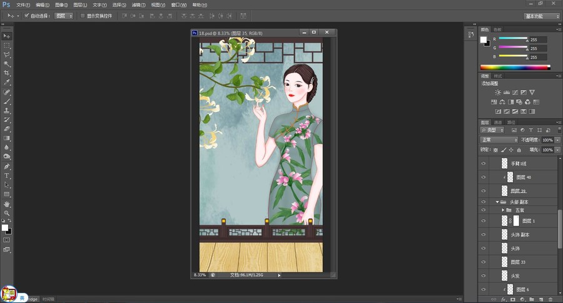This screenshot has height=303, width=563.
Task: Hide the 头发 layer
Action: 484,276
